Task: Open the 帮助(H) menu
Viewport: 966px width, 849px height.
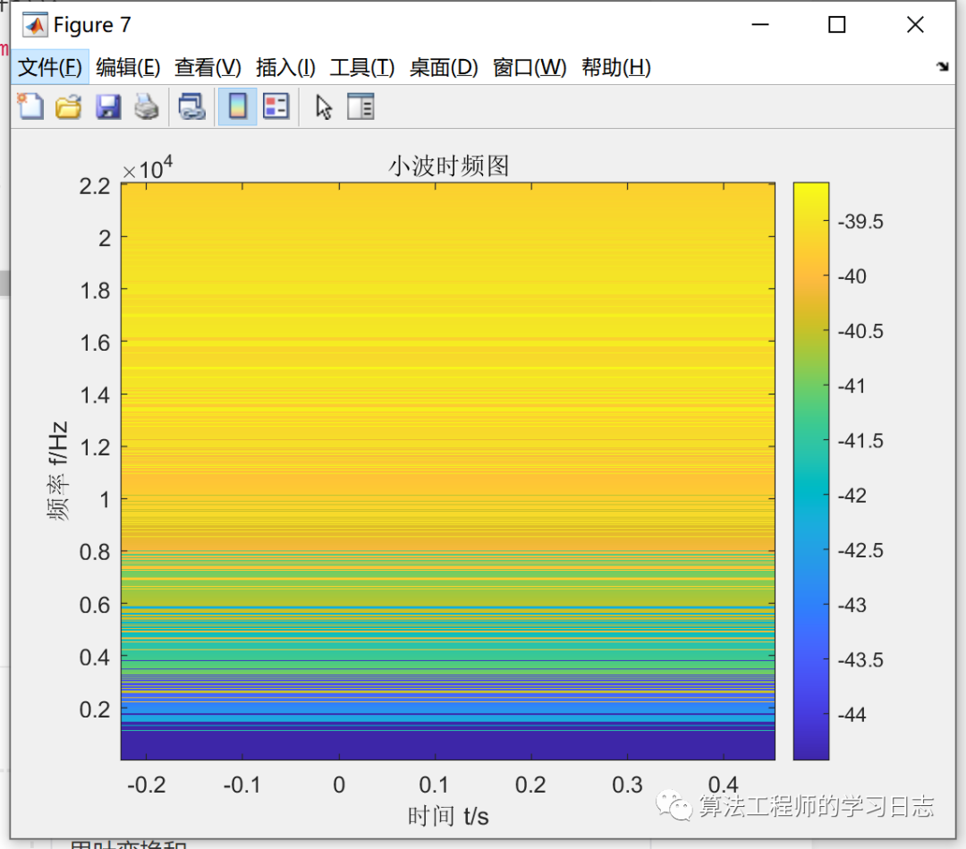Action: click(614, 67)
